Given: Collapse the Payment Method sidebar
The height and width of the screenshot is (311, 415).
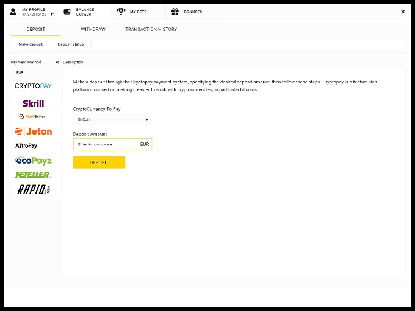Looking at the screenshot, I should [x=57, y=62].
